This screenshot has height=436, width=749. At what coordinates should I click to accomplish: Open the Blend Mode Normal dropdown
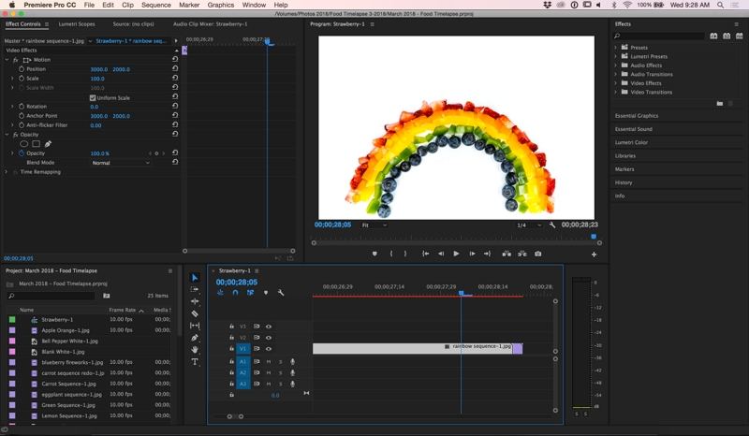click(121, 163)
